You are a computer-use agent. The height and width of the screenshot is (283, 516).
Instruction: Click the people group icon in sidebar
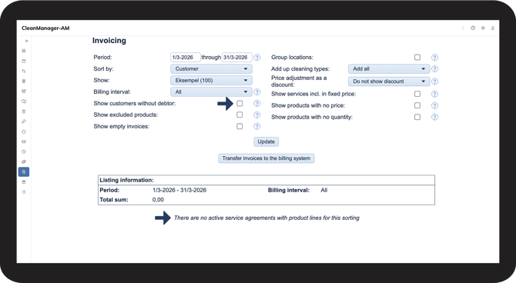pos(24,92)
